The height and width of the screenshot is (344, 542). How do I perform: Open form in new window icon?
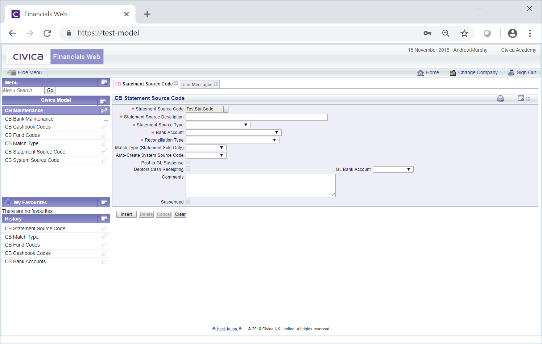[521, 98]
